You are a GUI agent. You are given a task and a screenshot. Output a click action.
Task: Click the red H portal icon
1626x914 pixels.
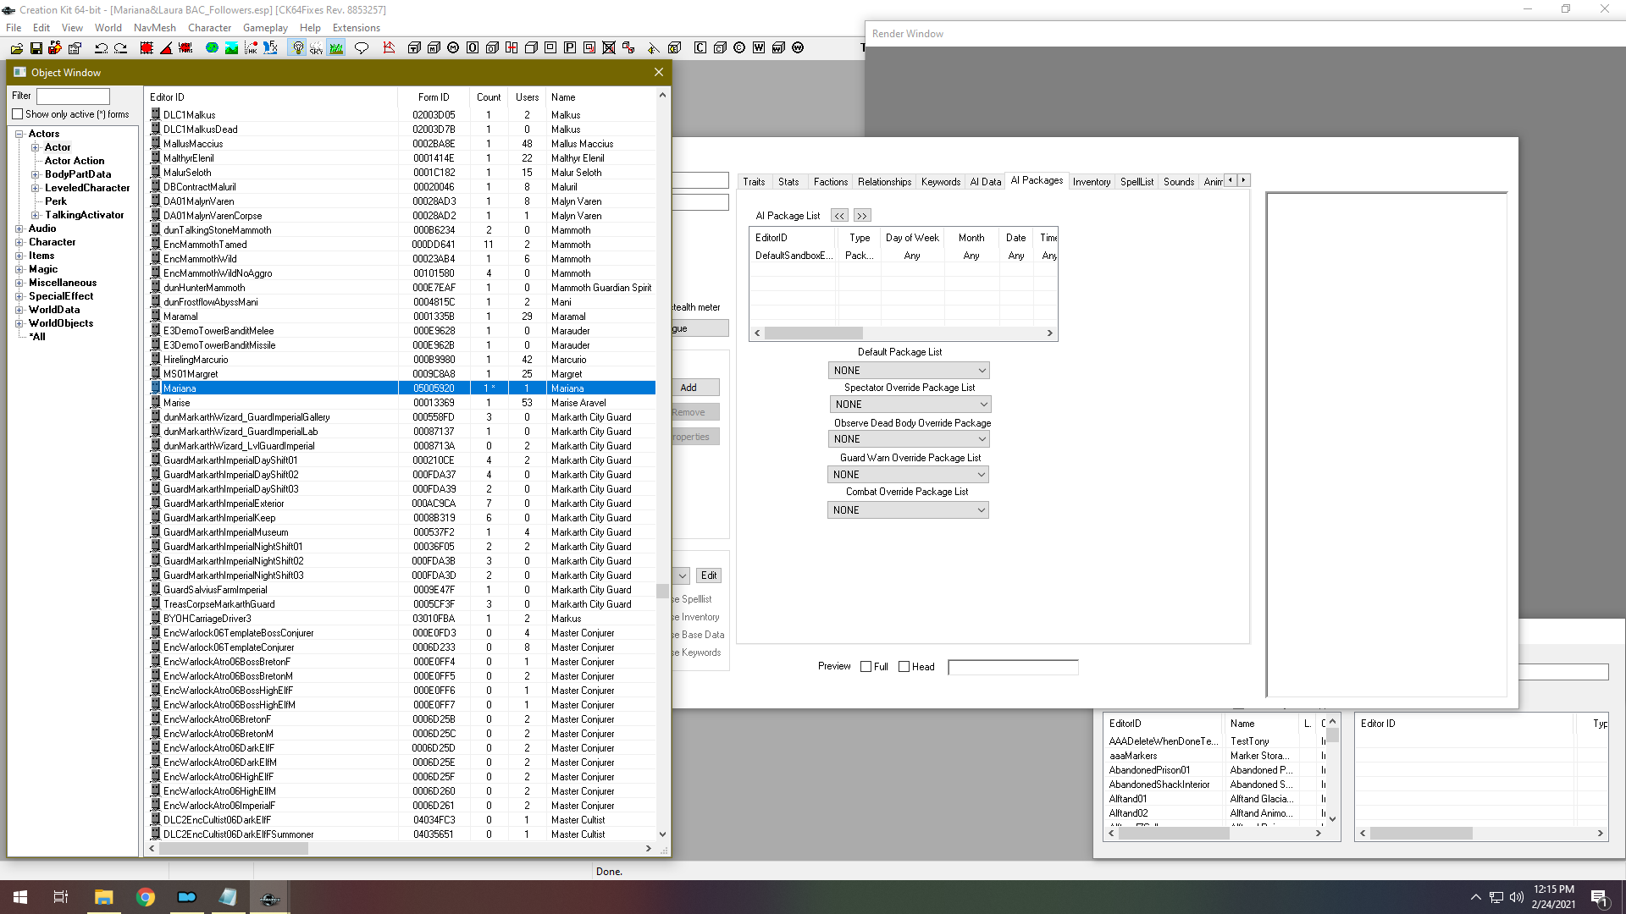coord(512,48)
